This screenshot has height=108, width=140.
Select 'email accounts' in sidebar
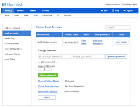17,33
